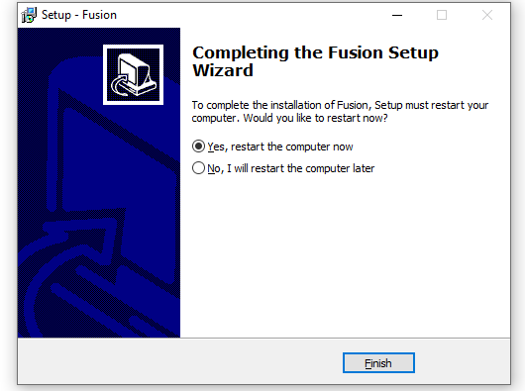Viewport: 525px width, 391px height.
Task: Select the No restart later radio button
Action: [198, 168]
